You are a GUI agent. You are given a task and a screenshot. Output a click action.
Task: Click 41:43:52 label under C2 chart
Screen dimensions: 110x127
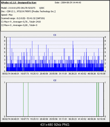tap(82, 119)
